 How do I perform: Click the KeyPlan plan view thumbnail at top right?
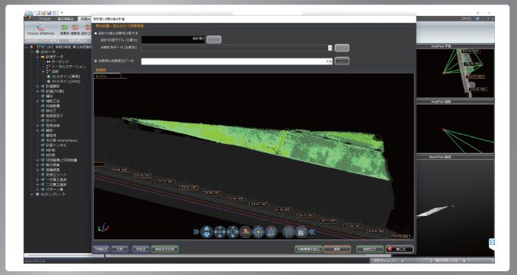[455, 73]
